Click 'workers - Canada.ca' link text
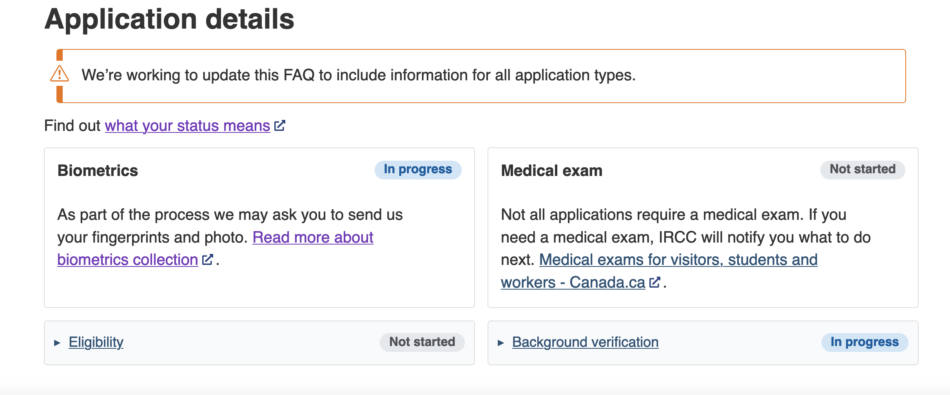 point(573,283)
